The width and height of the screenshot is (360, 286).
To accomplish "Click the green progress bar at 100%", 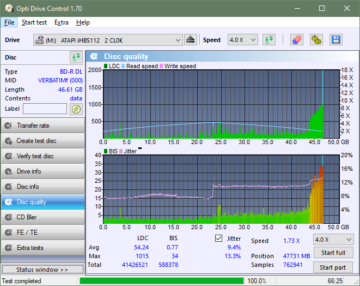I will 161,281.
